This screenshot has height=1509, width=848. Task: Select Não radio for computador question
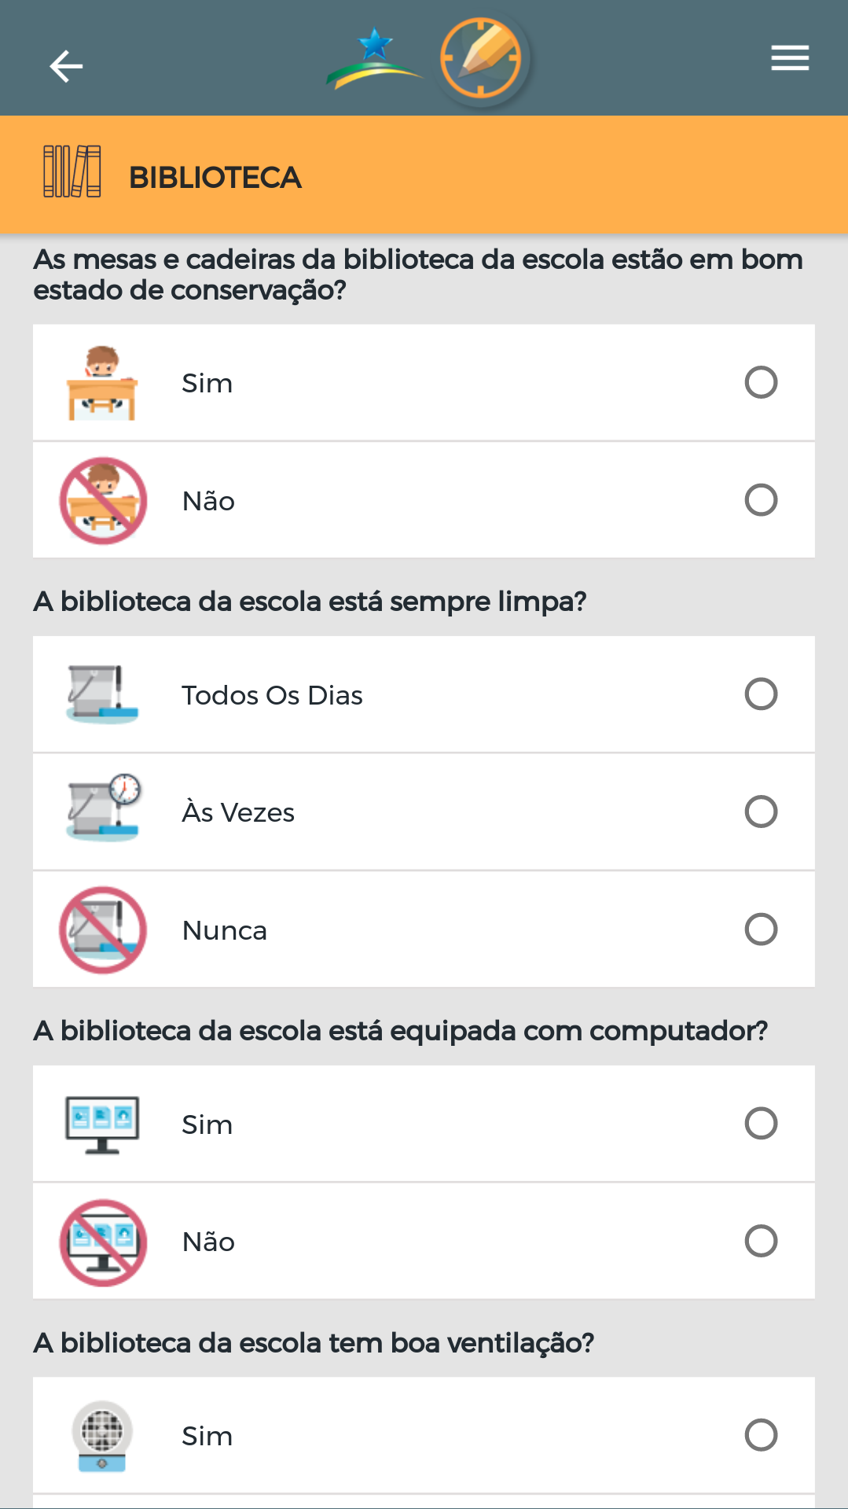click(761, 1241)
